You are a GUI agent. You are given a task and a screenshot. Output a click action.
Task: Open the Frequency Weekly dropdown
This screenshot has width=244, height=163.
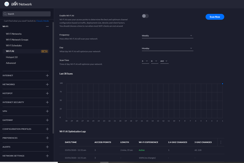tap(167, 36)
